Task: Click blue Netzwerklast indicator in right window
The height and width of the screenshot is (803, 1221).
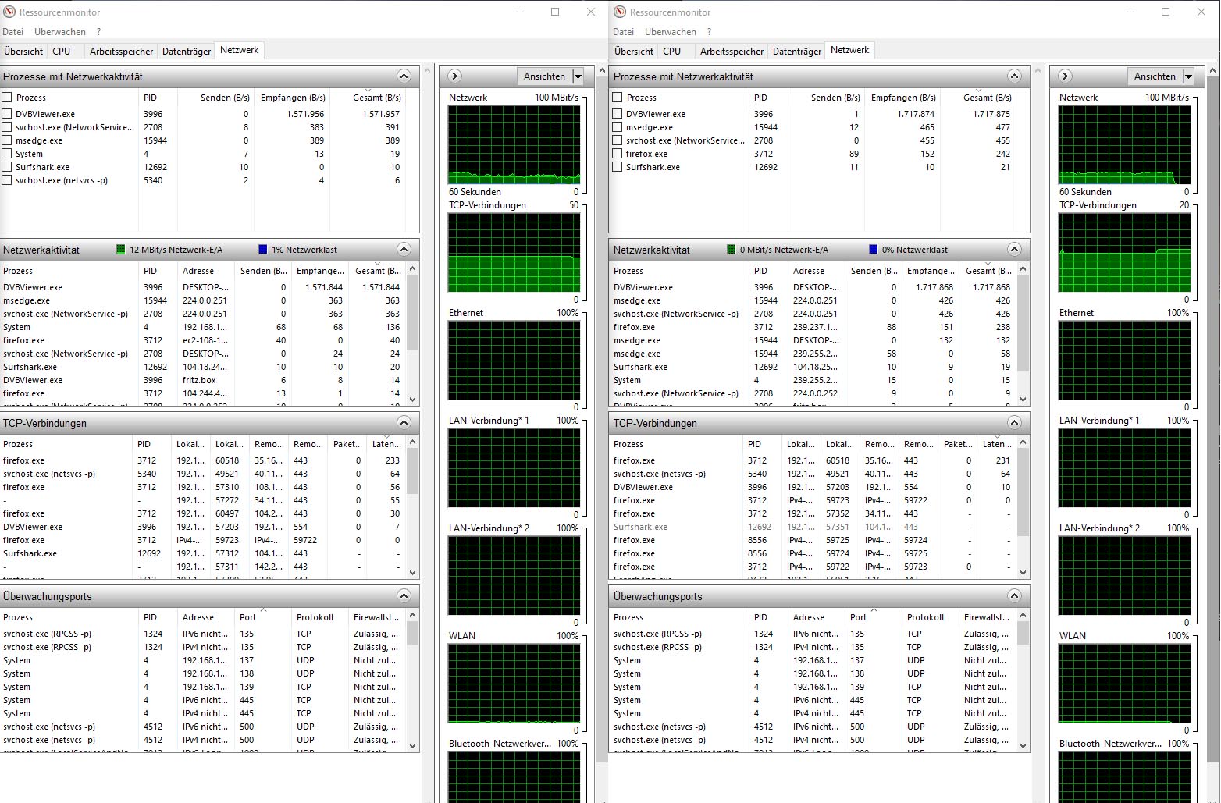Action: 873,250
